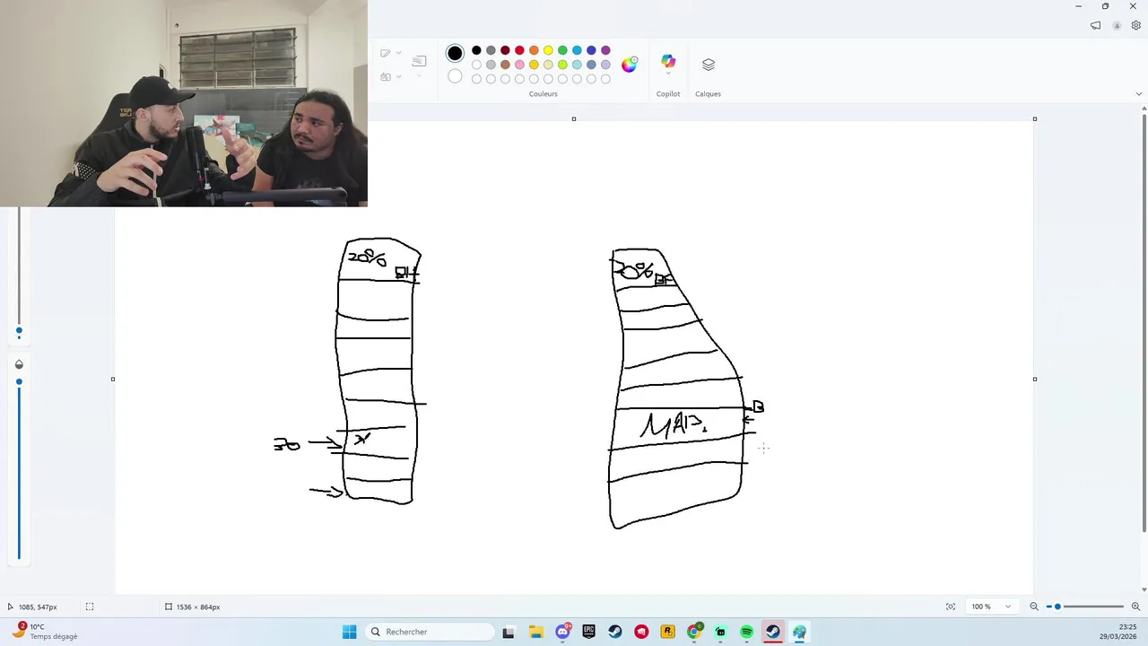Open Discord from taskbar
The width and height of the screenshot is (1148, 646).
click(562, 632)
